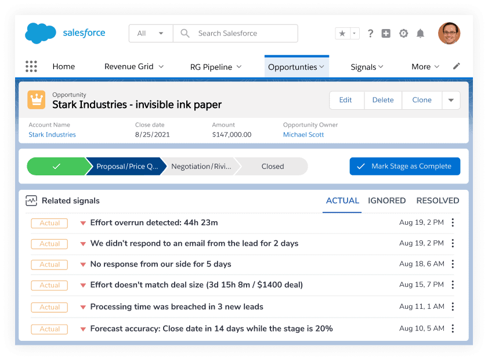Open more record actions dropdown arrow
The height and width of the screenshot is (360, 488).
point(451,100)
